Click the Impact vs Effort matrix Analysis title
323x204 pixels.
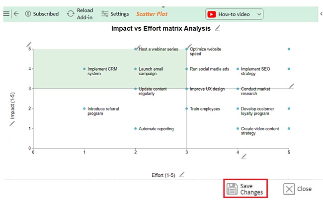click(x=161, y=28)
